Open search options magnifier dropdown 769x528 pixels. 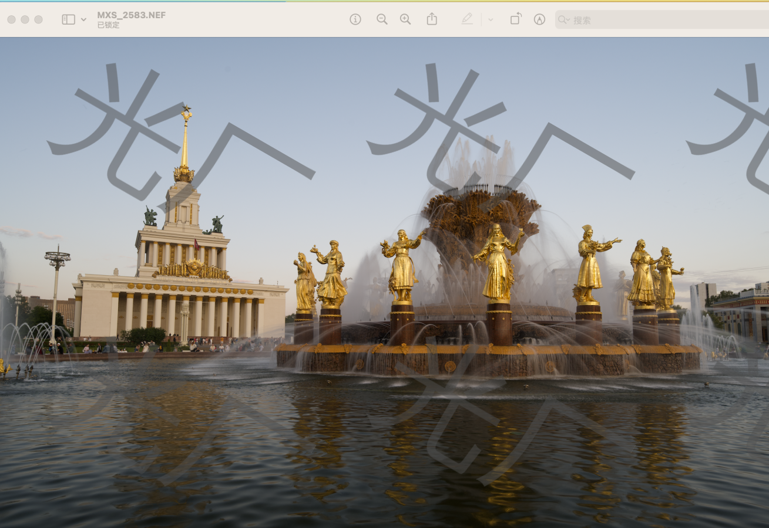point(563,19)
